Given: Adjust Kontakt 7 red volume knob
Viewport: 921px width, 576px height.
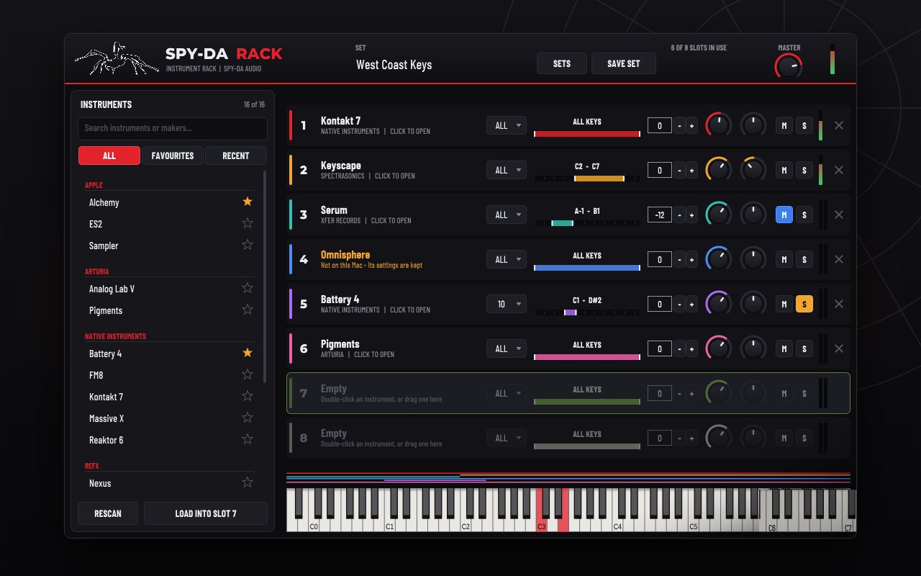Looking at the screenshot, I should pyautogui.click(x=718, y=125).
